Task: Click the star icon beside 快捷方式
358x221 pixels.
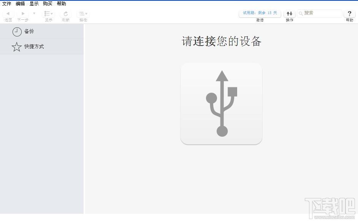Action: [x=16, y=47]
